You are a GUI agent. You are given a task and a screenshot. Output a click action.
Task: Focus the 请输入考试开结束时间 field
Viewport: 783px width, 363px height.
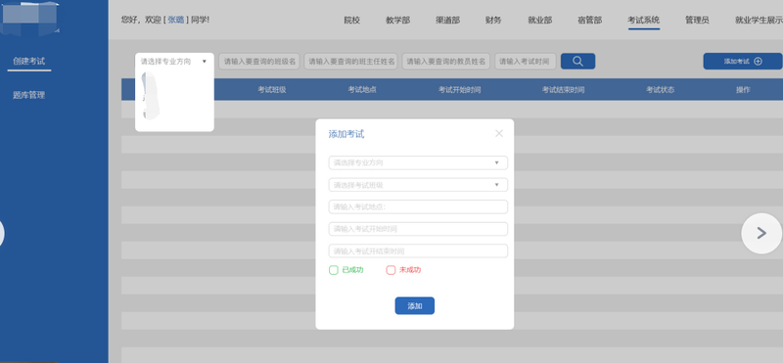coord(418,250)
